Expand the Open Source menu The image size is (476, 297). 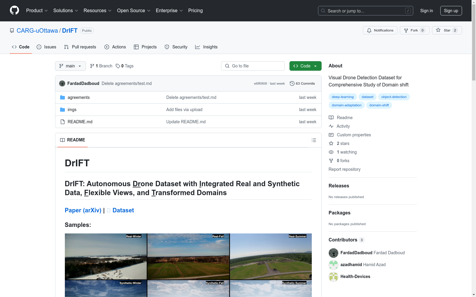click(134, 11)
